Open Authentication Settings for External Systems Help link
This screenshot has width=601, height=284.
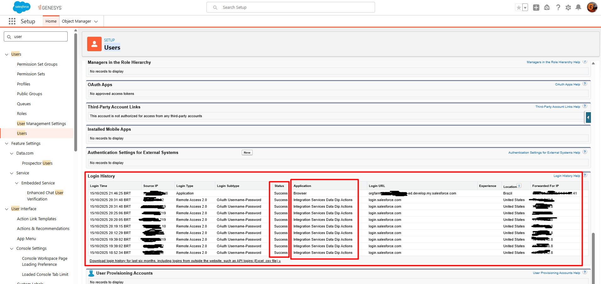click(x=544, y=153)
